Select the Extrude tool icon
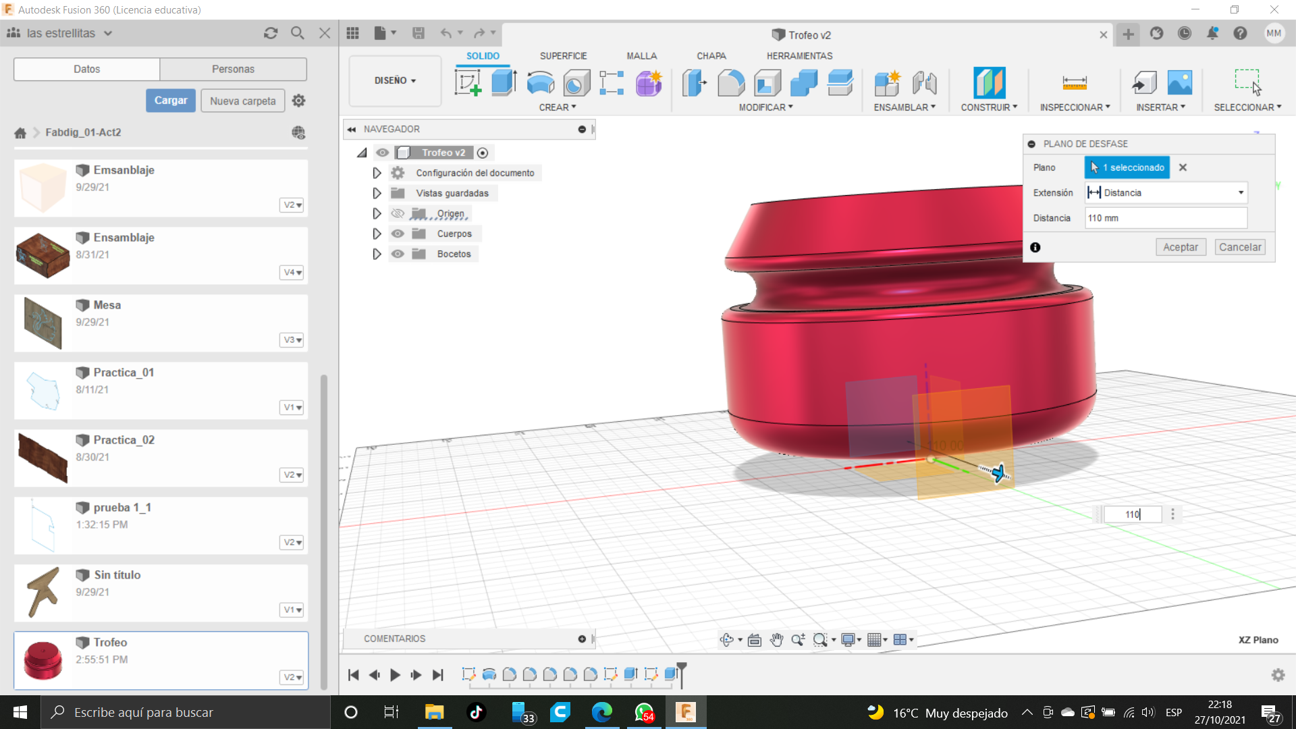Image resolution: width=1296 pixels, height=729 pixels. 504,83
